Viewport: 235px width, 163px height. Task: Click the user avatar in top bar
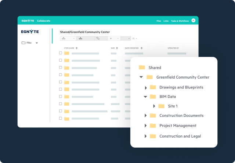(193, 21)
